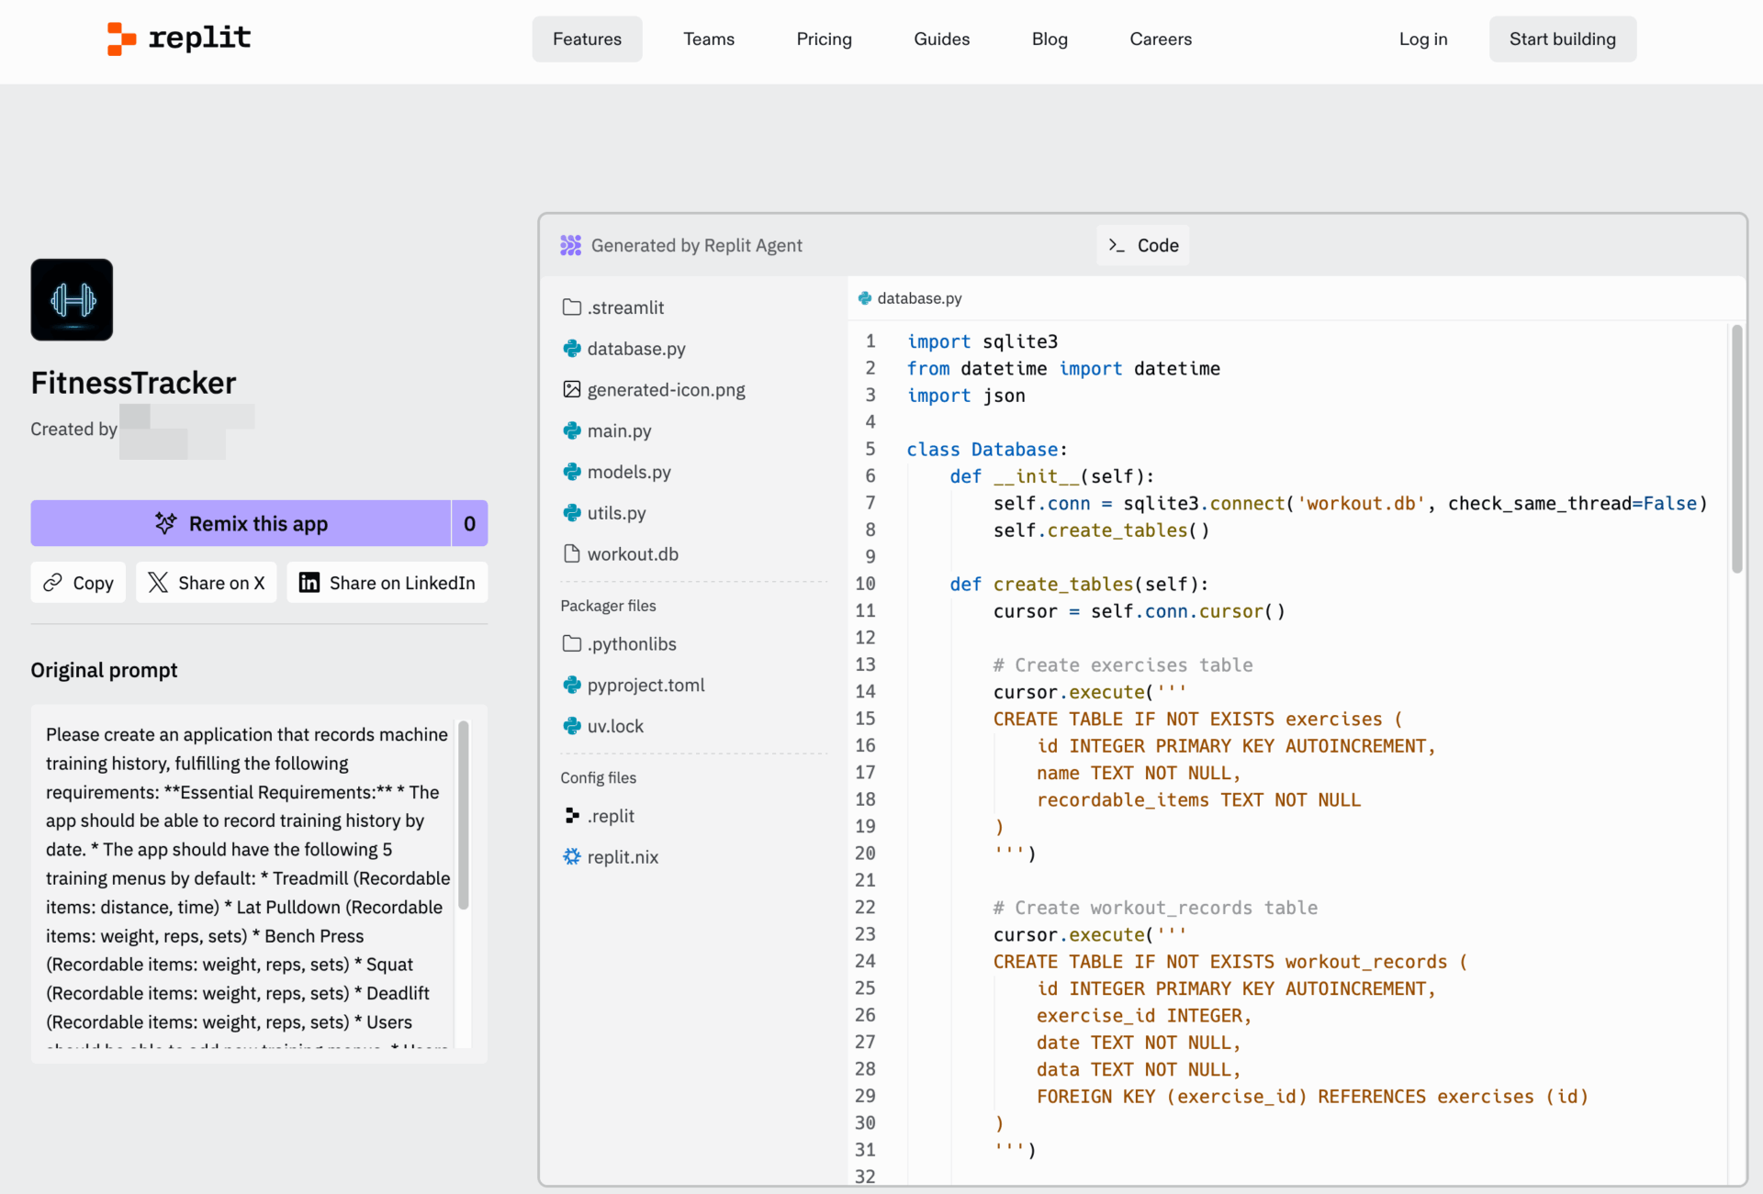Screen dimensions: 1763x1194
Task: Click the Code tab button
Action: 1142,245
